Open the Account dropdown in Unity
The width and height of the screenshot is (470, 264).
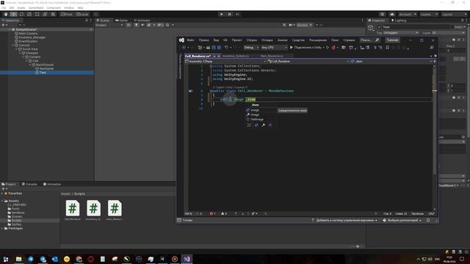coord(407,15)
